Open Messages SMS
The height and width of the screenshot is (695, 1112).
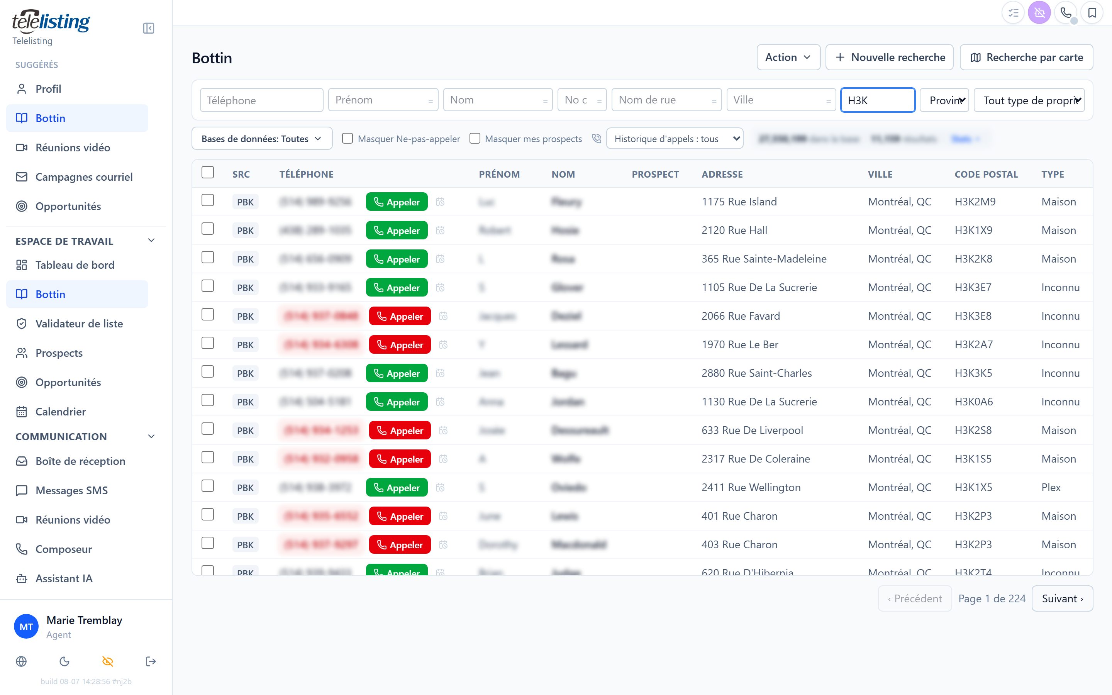pyautogui.click(x=77, y=490)
